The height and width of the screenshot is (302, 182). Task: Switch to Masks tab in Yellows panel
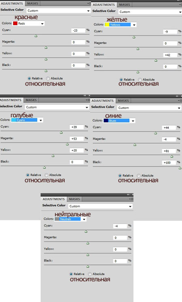125,4
